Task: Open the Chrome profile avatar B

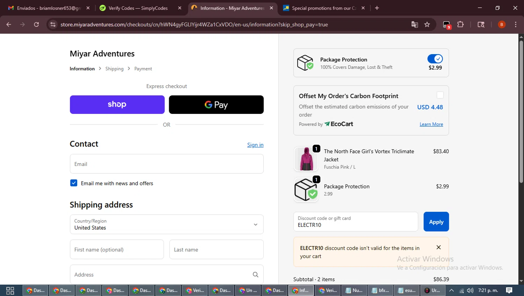Action: (502, 24)
